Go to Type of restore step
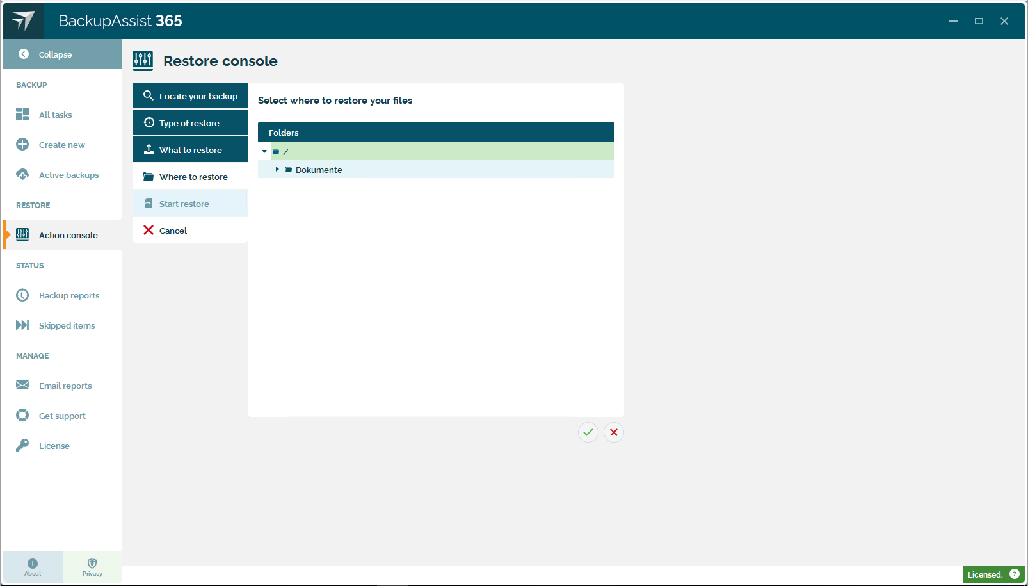 (190, 123)
